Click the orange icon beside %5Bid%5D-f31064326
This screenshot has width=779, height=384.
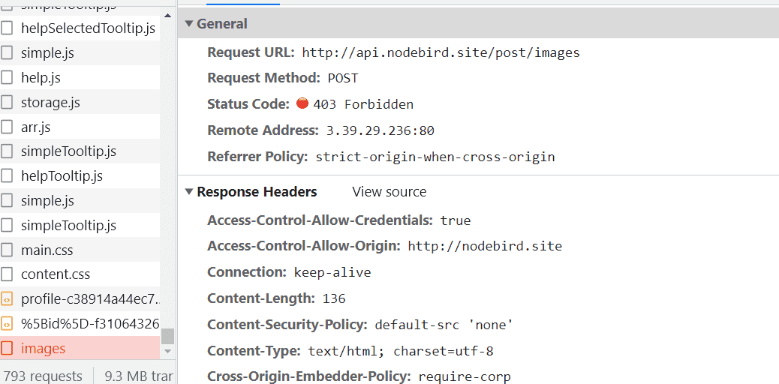(x=7, y=324)
